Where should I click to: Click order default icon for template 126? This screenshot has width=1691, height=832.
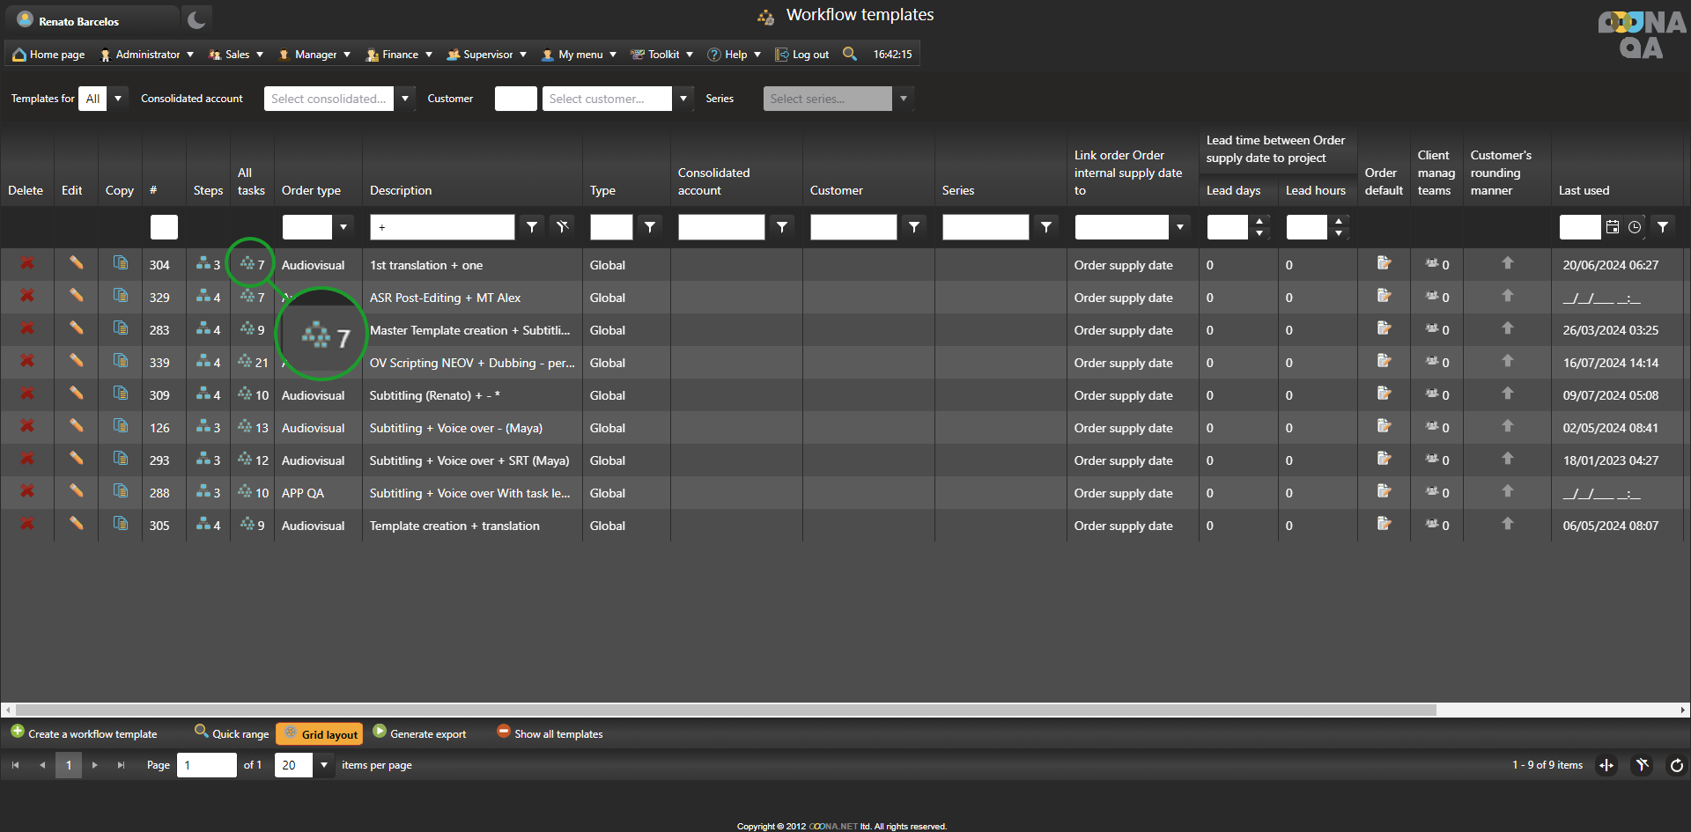[1384, 427]
